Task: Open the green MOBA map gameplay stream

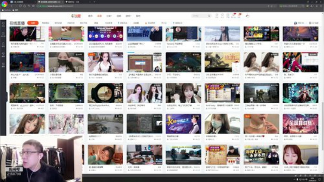Action: 27,93
